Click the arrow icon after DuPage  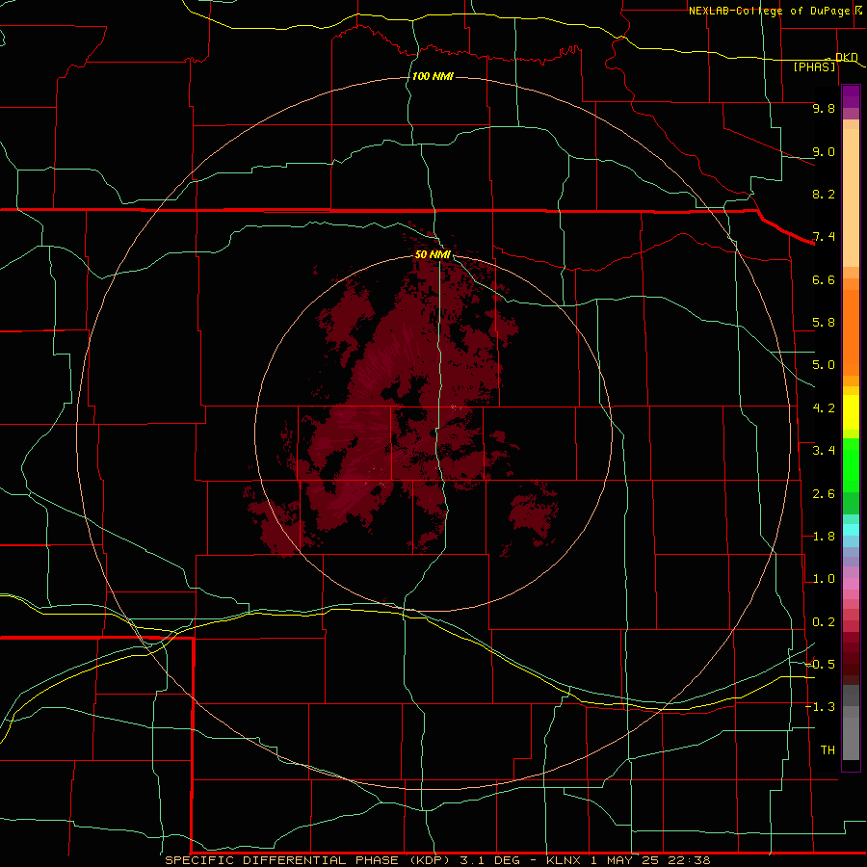[858, 10]
